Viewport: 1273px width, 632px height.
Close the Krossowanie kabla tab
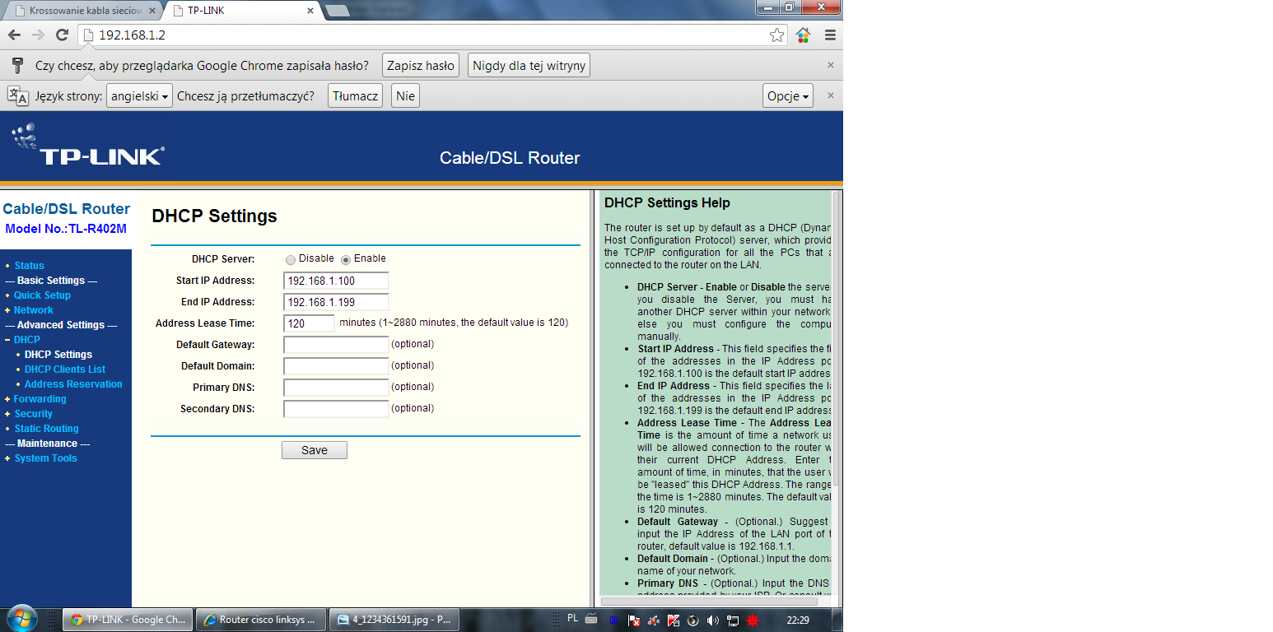point(151,12)
